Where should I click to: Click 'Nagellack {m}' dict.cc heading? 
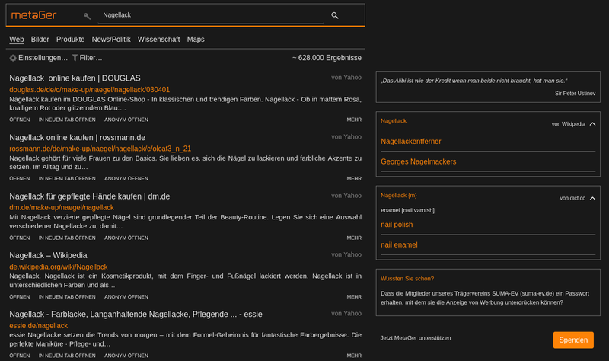[398, 196]
